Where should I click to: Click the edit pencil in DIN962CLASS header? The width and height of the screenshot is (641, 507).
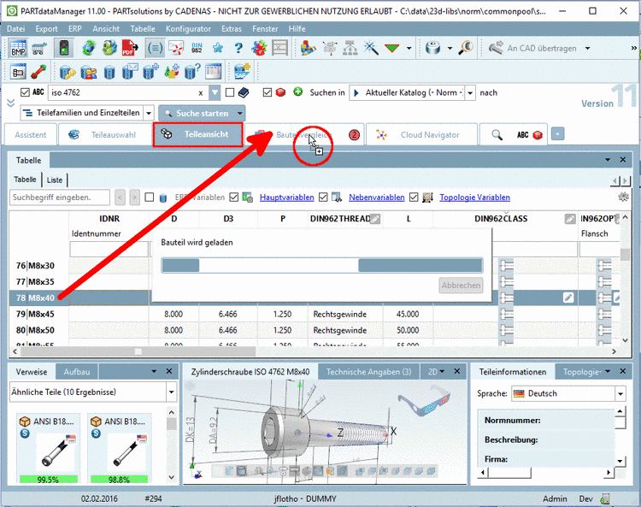[x=570, y=219]
